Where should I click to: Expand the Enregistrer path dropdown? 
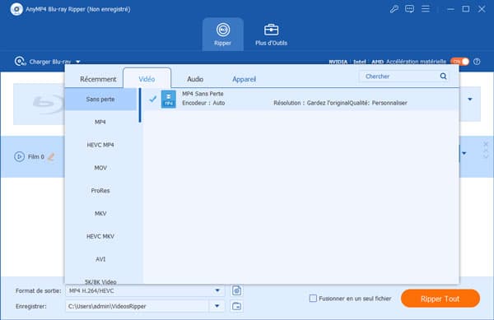(217, 306)
